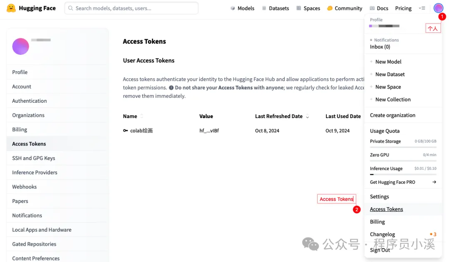Open Changelog from the dropdown menu
This screenshot has width=449, height=262.
(x=382, y=234)
